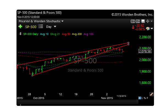Click the 1,900.00 price axis label

pos(145,71)
